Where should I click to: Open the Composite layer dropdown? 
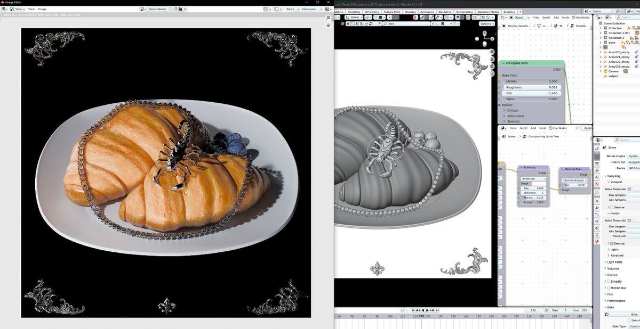pos(310,9)
